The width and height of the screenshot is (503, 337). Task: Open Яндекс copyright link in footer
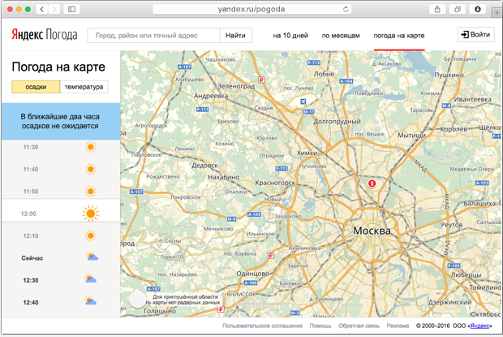480,326
